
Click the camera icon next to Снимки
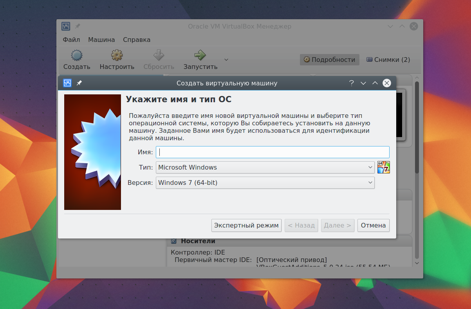click(x=368, y=59)
